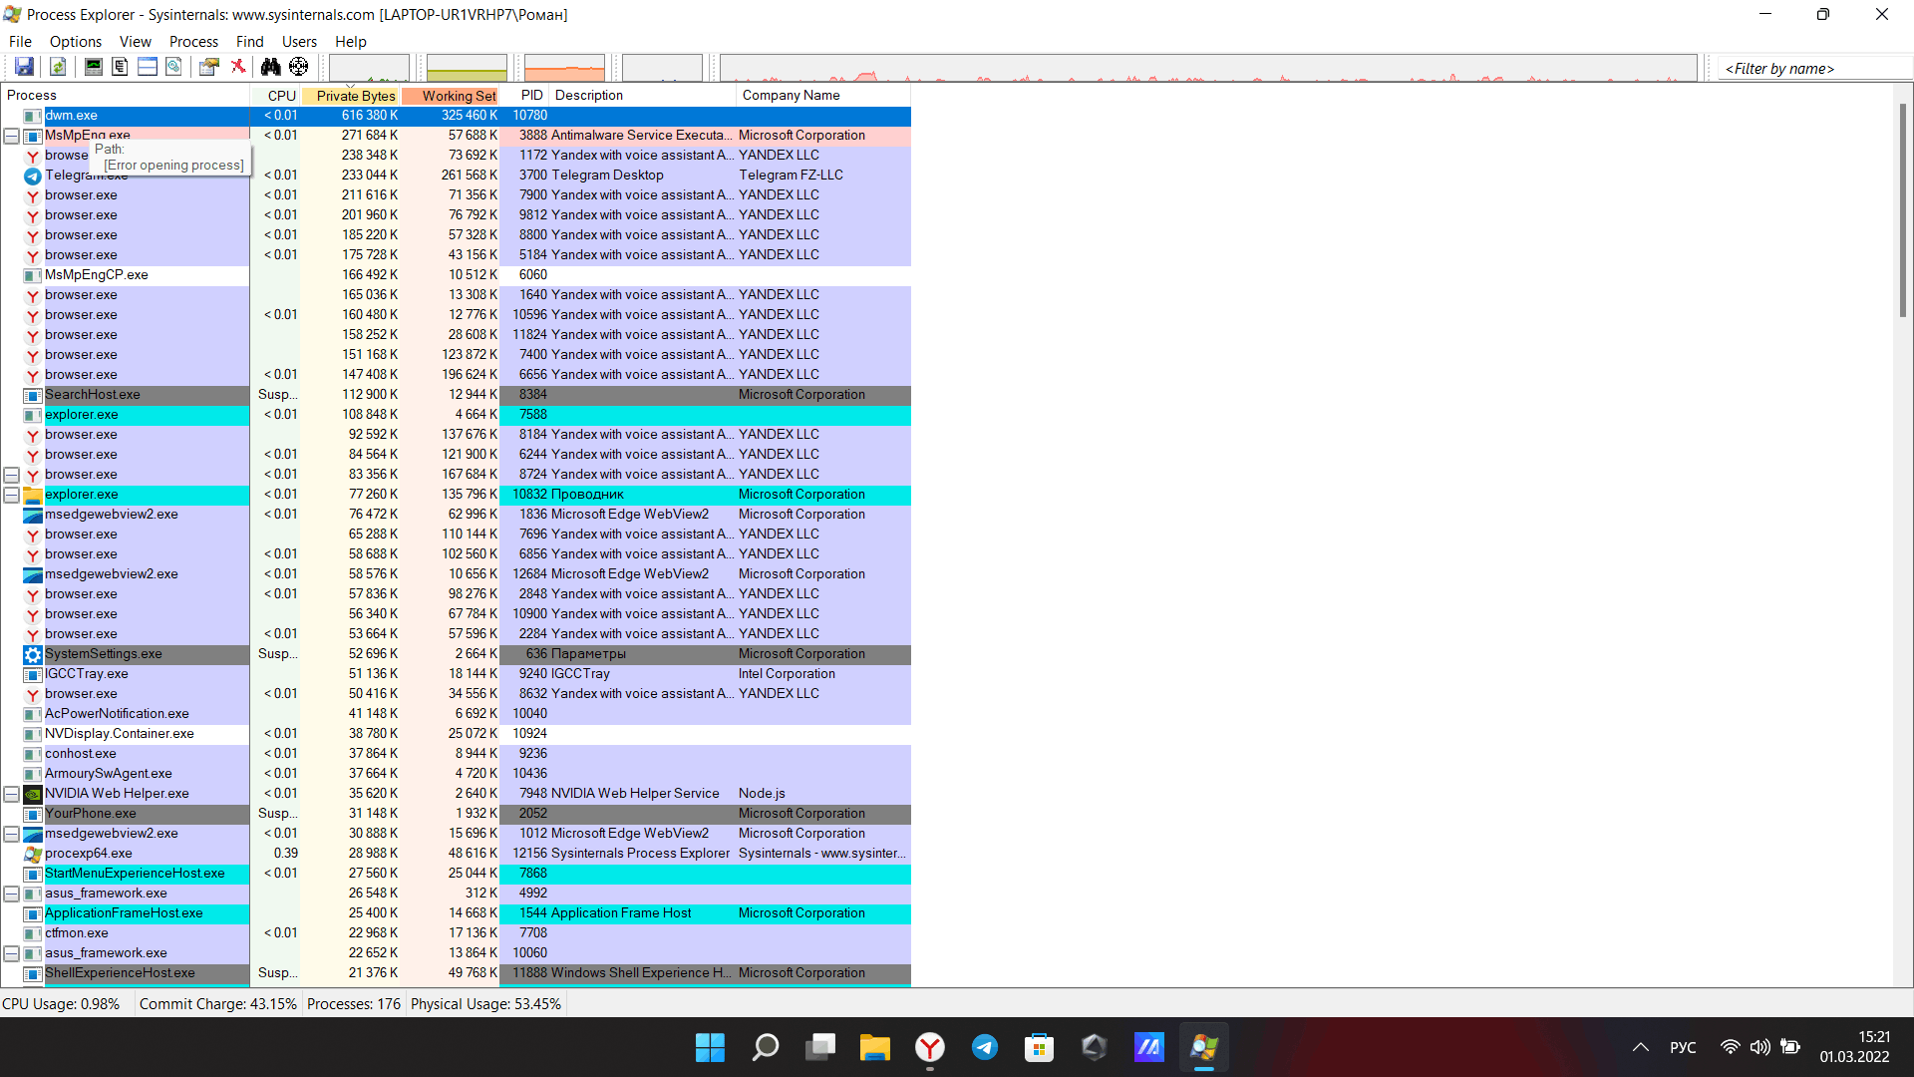Collapse the MsMpEng.exe tree node
The height and width of the screenshot is (1077, 1914).
pos(12,136)
